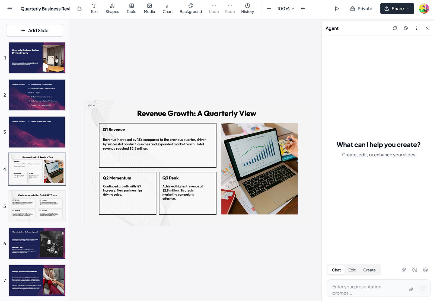
Task: Select the Text tool
Action: (x=94, y=9)
